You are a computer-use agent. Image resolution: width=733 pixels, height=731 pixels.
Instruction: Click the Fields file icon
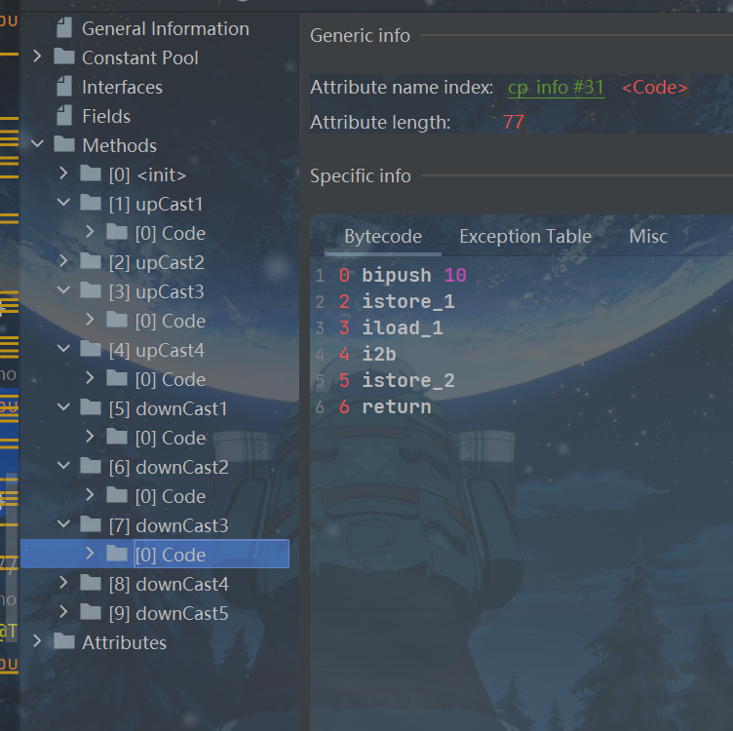[x=64, y=116]
